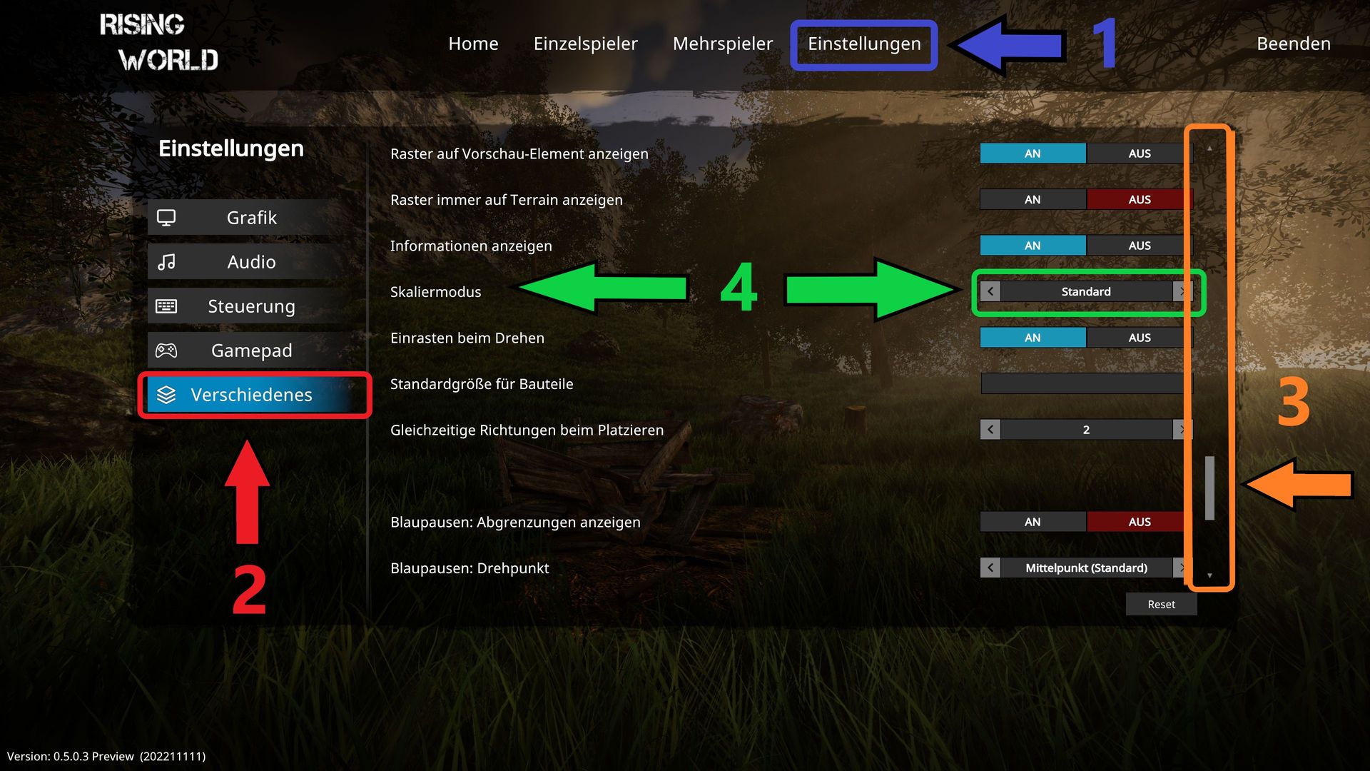Switch Blaupausen Abgrenzungen anzeigen to AN

point(1032,522)
